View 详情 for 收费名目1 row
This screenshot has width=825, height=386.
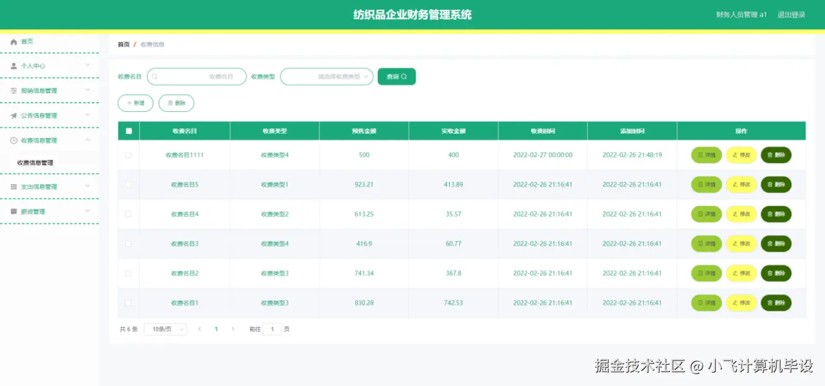click(706, 303)
